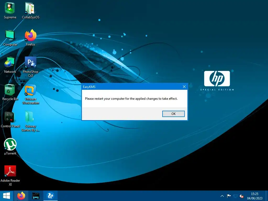
Task: Launch Firefox from the desktop
Action: pyautogui.click(x=30, y=38)
